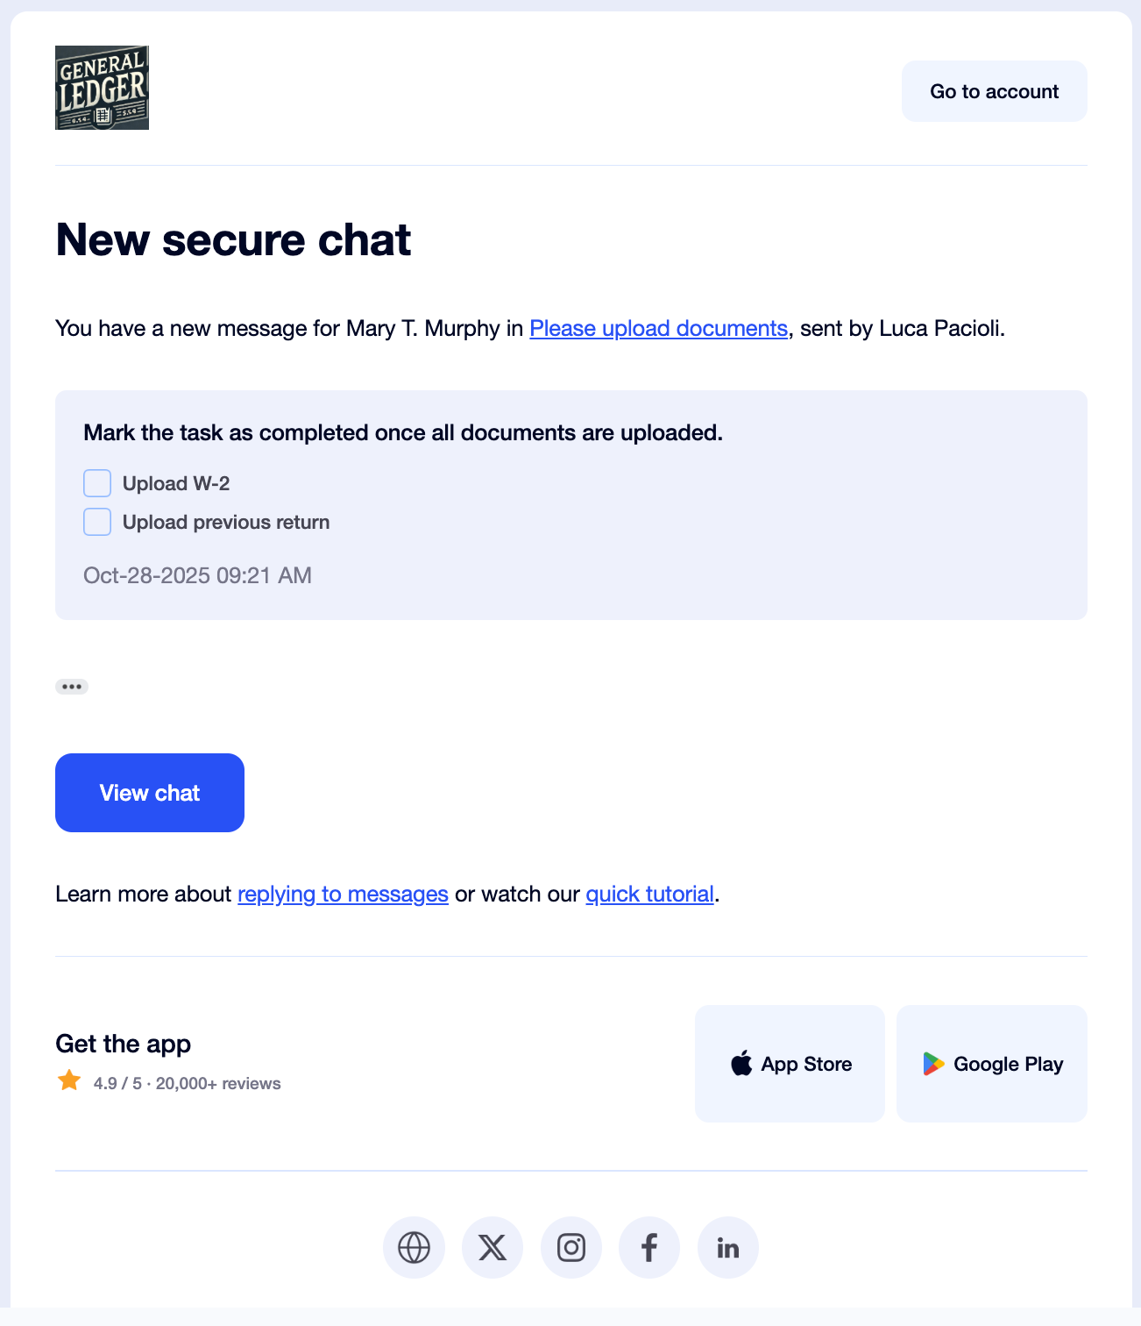Open the LinkedIn icon link
The image size is (1141, 1326).
pos(728,1247)
